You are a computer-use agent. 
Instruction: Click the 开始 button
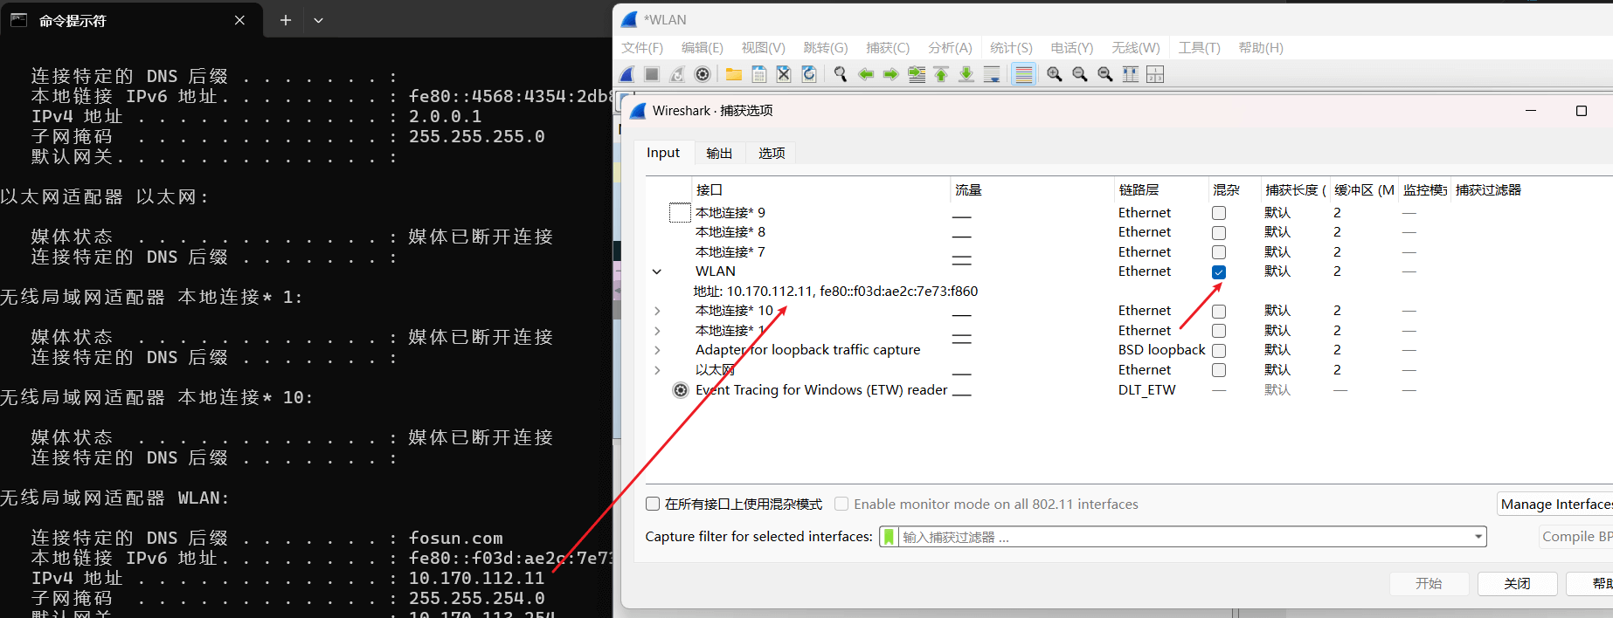(x=1429, y=584)
